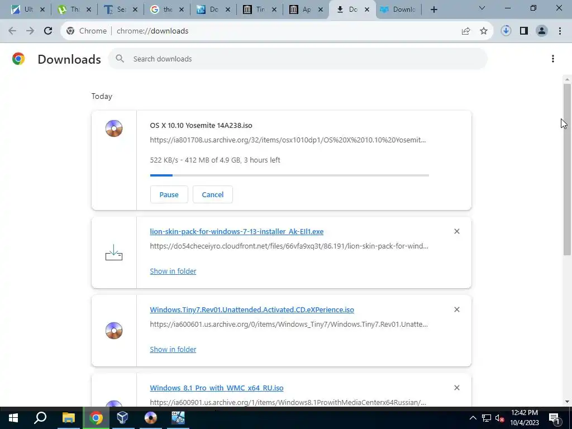Click the muted volume icon in tray
This screenshot has width=572, height=429.
pyautogui.click(x=500, y=418)
